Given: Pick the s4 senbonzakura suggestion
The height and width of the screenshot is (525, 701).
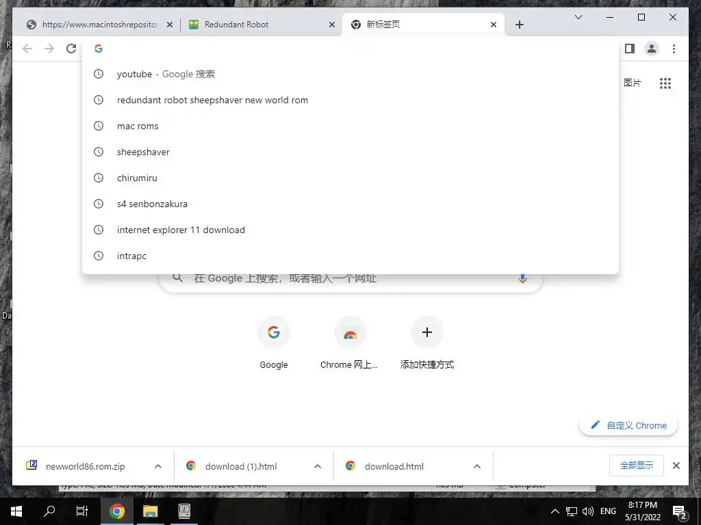Looking at the screenshot, I should point(350,204).
